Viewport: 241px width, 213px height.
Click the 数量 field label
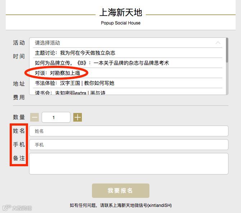pyautogui.click(x=19, y=117)
